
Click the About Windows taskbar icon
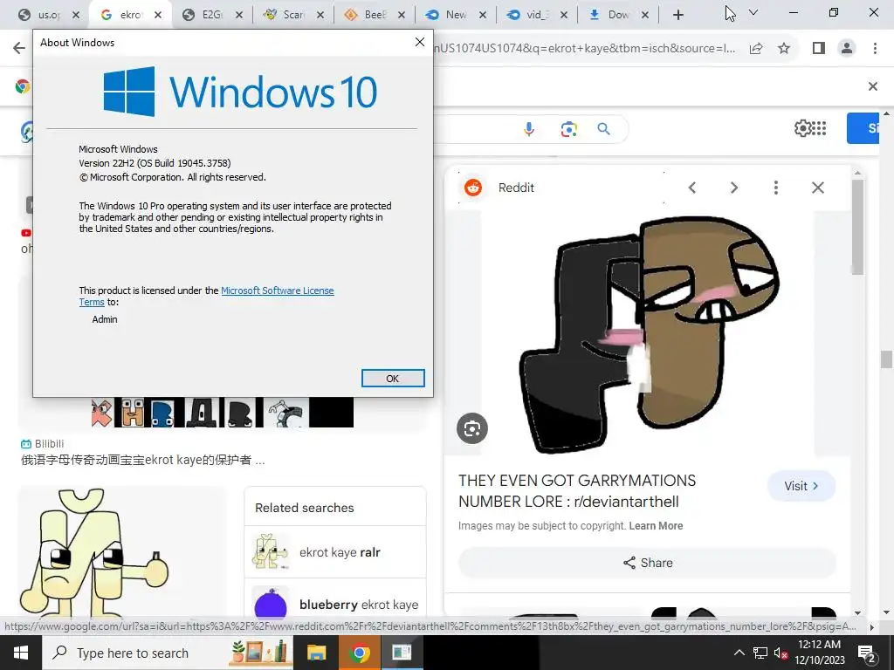[x=402, y=653]
